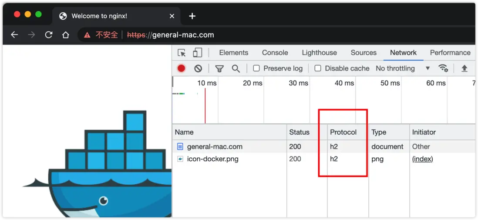Click the not-secure warning triangle icon
Viewport: 478px width, 220px height.
87,35
